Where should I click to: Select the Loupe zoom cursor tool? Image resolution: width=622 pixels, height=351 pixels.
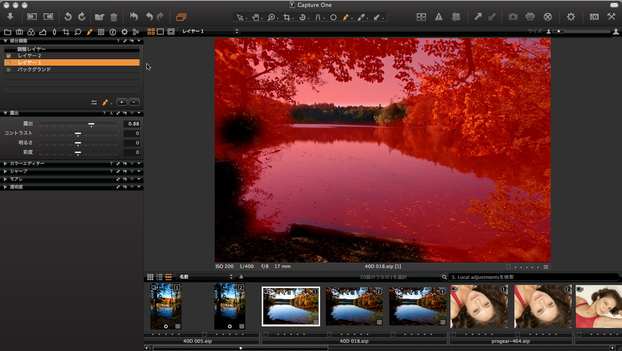271,17
